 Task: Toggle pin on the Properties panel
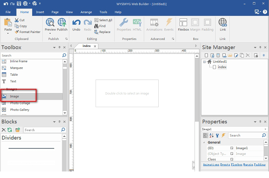click(260, 121)
